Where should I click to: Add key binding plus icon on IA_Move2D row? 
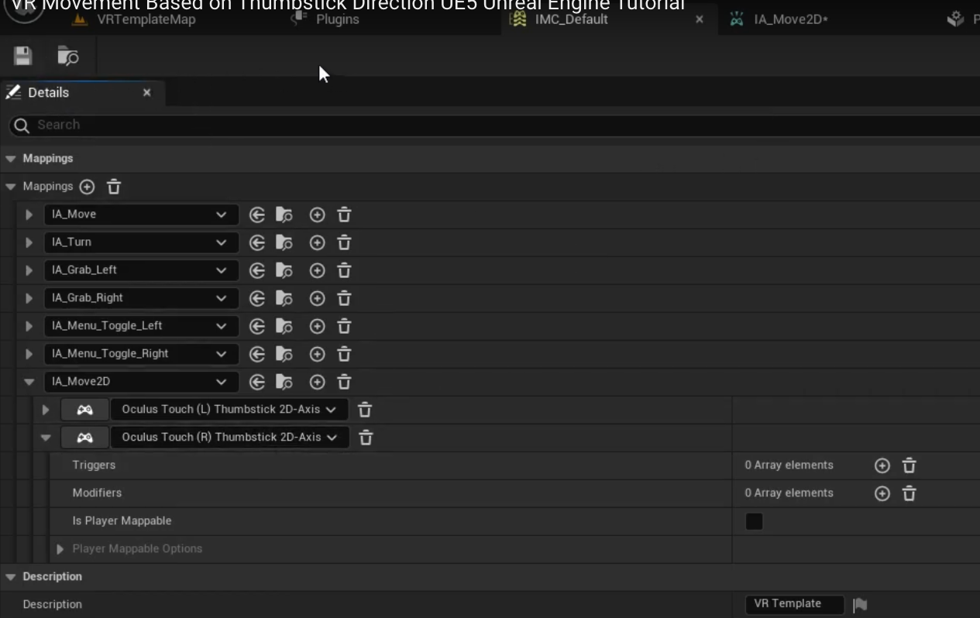pos(317,382)
